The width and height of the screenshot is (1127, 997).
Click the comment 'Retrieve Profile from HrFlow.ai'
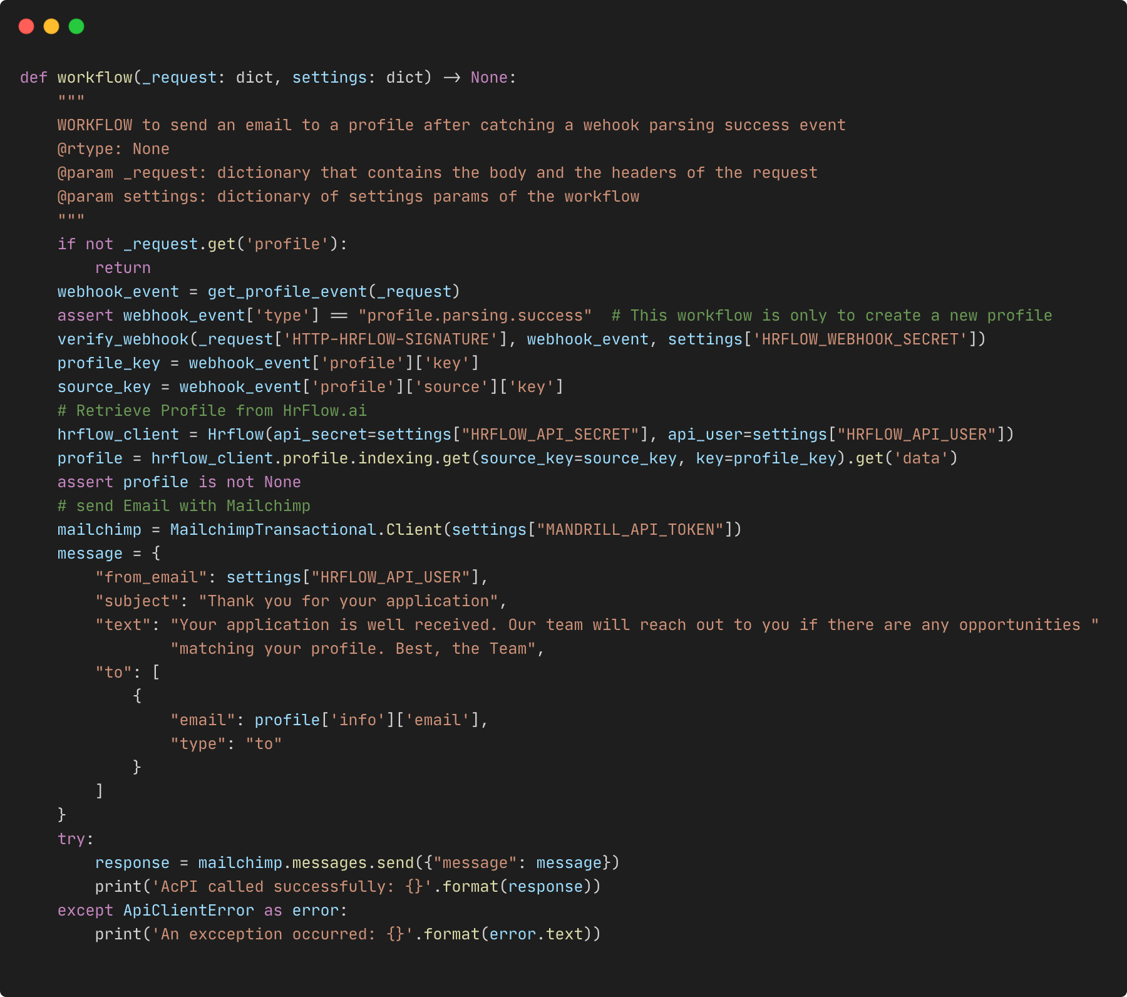(211, 410)
